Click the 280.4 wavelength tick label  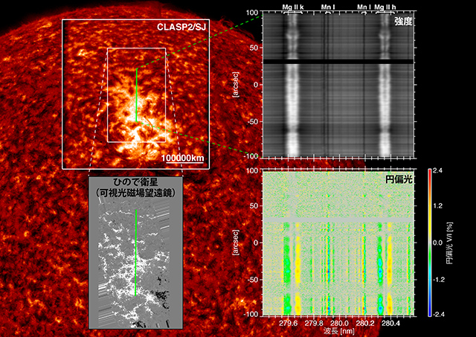[x=389, y=324]
